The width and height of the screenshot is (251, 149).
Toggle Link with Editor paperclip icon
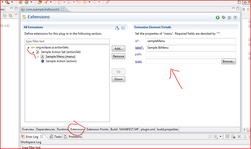click(x=107, y=2)
